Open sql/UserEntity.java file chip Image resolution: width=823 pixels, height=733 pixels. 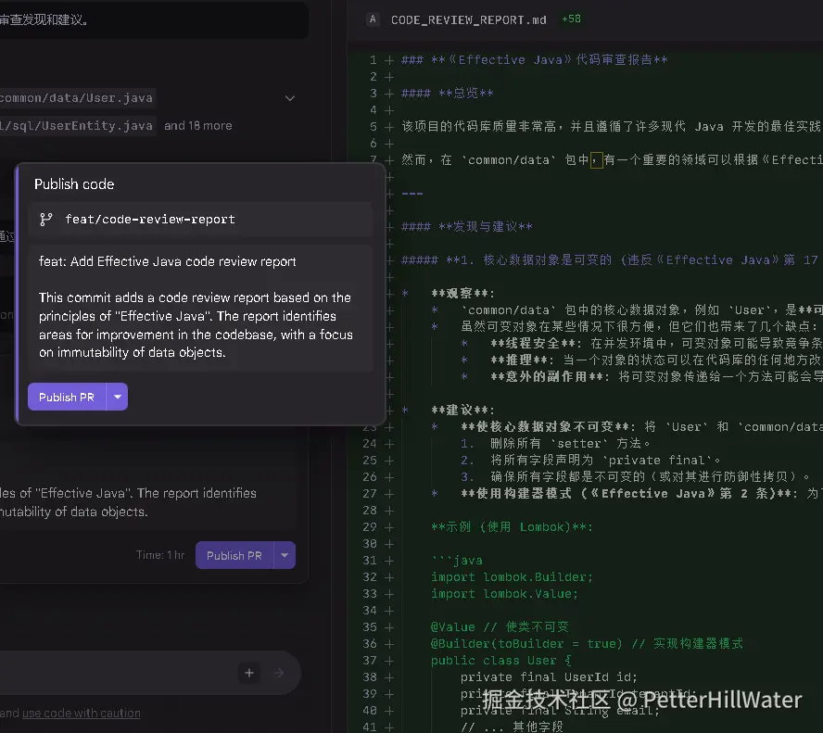coord(76,126)
